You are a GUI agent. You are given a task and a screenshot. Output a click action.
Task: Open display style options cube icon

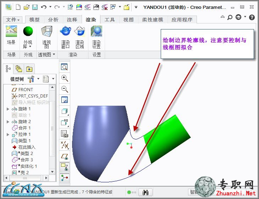[65, 111]
